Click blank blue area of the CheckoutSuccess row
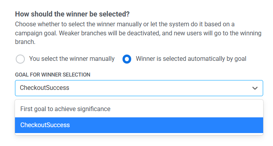Viewport: 273px width, 146px height. (165, 125)
